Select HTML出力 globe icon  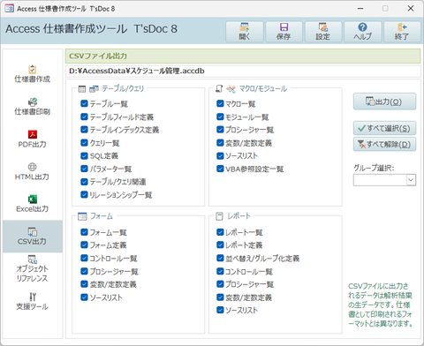[33, 171]
